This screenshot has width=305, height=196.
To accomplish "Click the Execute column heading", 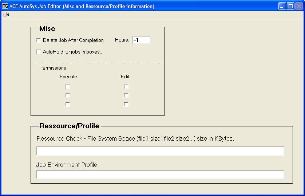I will 68,77.
